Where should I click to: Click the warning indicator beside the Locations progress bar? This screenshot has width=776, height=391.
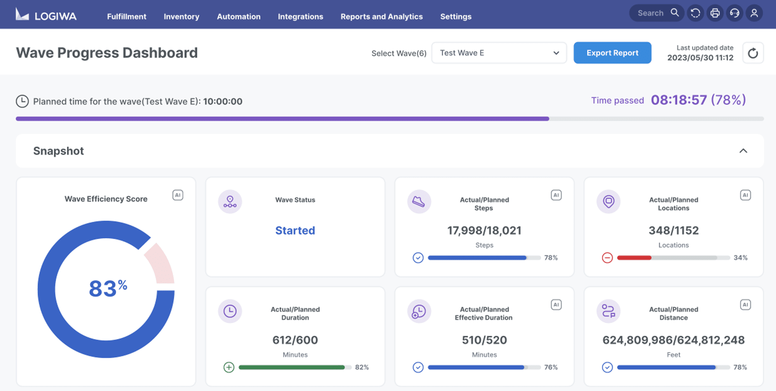click(x=607, y=257)
